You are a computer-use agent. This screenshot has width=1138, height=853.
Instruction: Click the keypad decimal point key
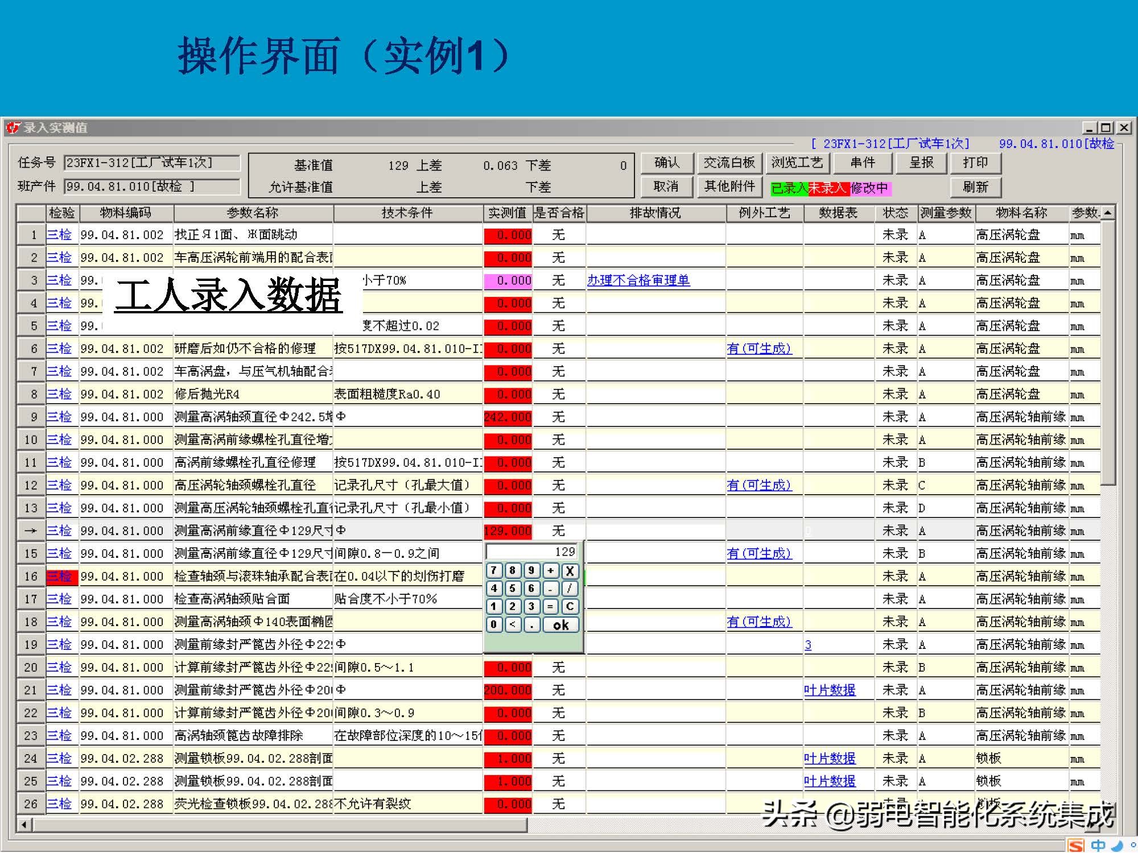pyautogui.click(x=531, y=625)
